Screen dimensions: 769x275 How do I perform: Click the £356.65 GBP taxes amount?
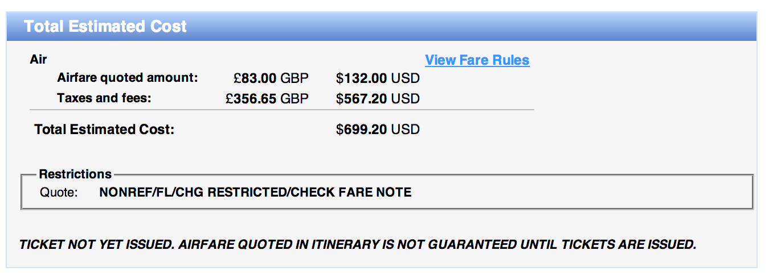pyautogui.click(x=267, y=99)
